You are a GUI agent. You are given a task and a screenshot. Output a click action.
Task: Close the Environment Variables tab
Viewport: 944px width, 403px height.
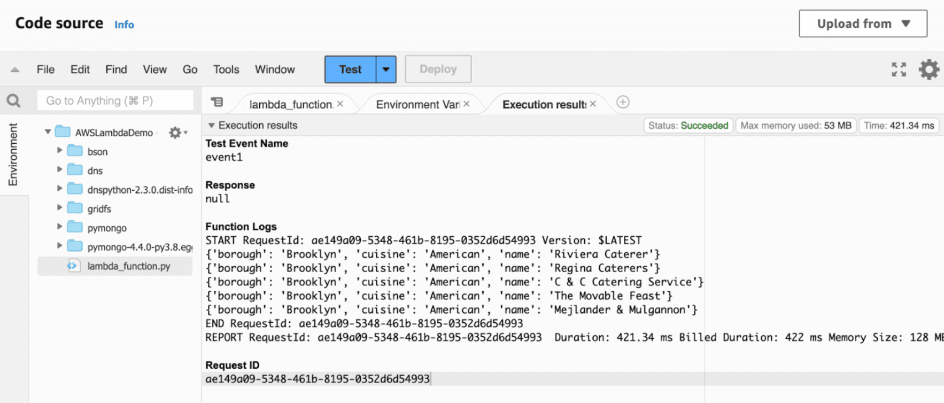[467, 104]
